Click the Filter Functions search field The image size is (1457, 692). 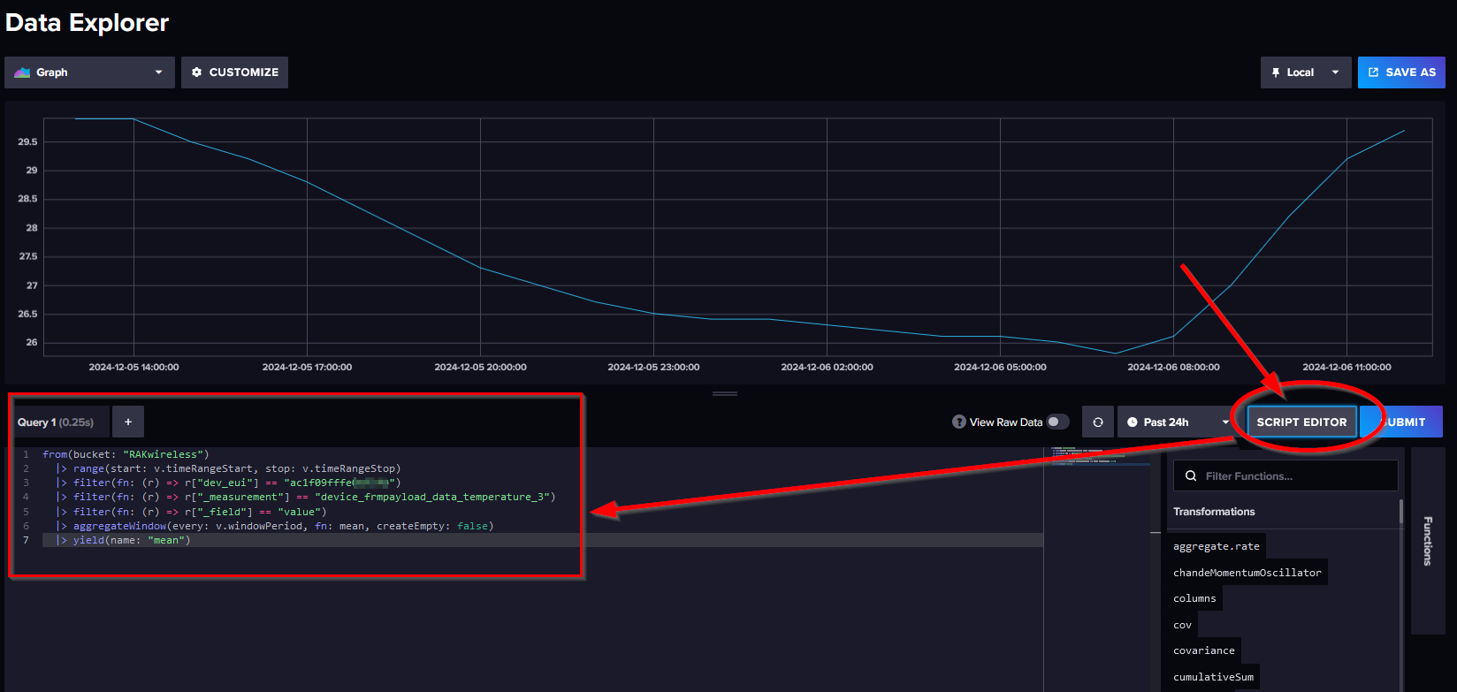point(1285,475)
